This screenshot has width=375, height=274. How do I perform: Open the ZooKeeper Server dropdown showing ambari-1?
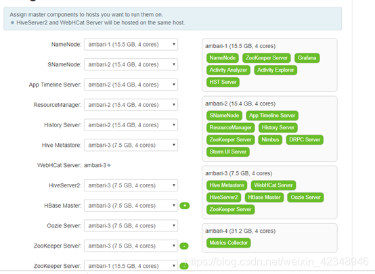point(131,266)
